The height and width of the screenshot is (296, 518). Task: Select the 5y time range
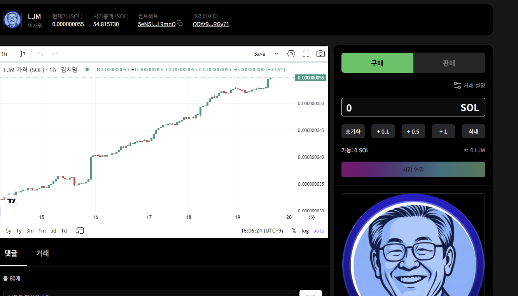(9, 231)
